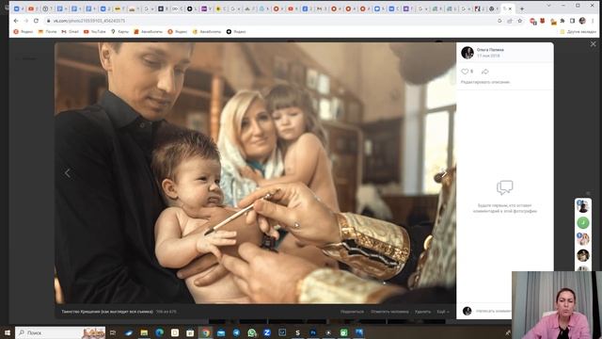Open Photoshop from taskbar
Screen dimensions: 602x339
pyautogui.click(x=313, y=332)
